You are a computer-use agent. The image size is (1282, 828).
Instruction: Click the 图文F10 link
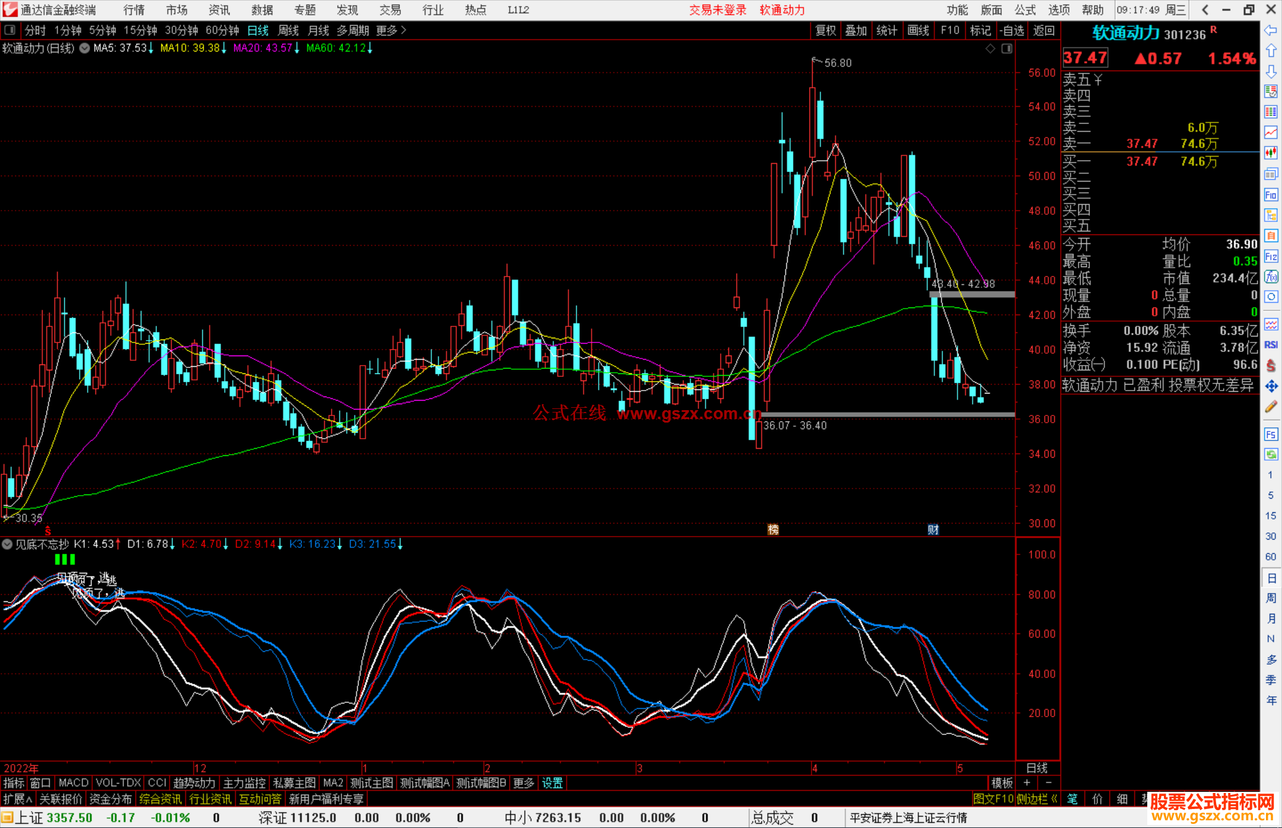coord(993,800)
